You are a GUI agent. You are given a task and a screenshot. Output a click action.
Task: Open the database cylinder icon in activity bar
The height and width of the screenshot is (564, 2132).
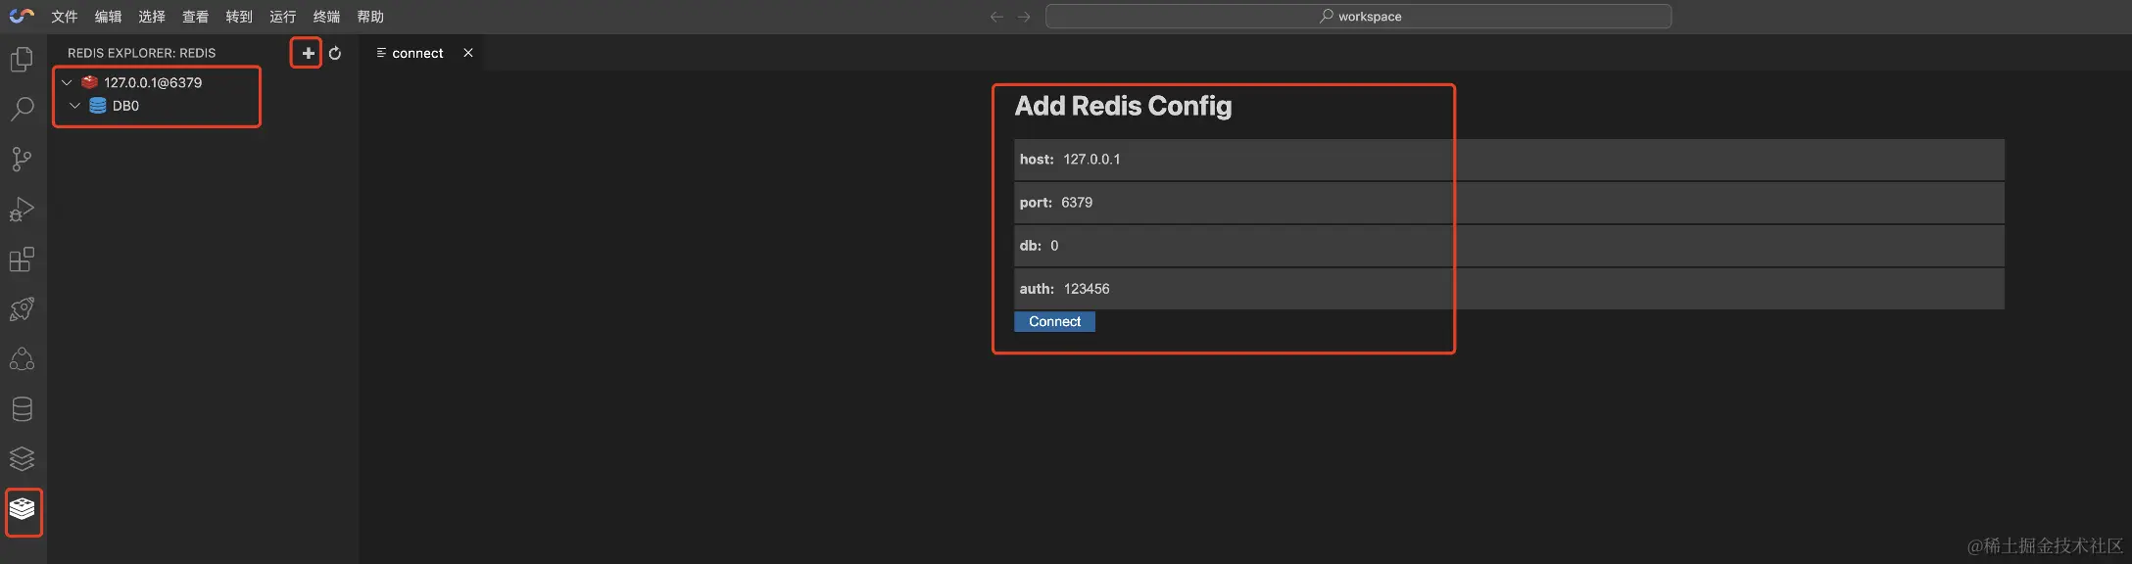click(x=22, y=408)
